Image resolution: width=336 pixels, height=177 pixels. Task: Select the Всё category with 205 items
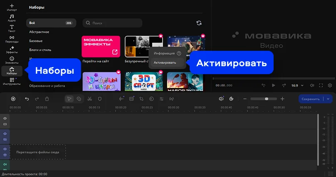51,23
